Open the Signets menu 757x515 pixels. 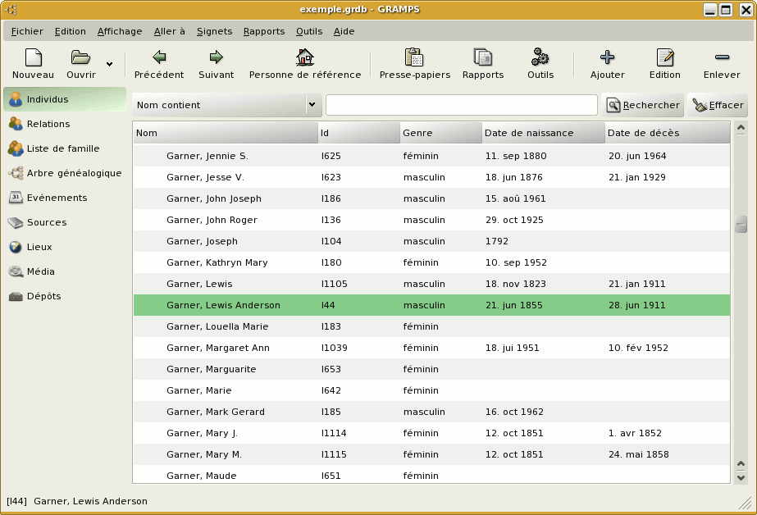point(214,31)
